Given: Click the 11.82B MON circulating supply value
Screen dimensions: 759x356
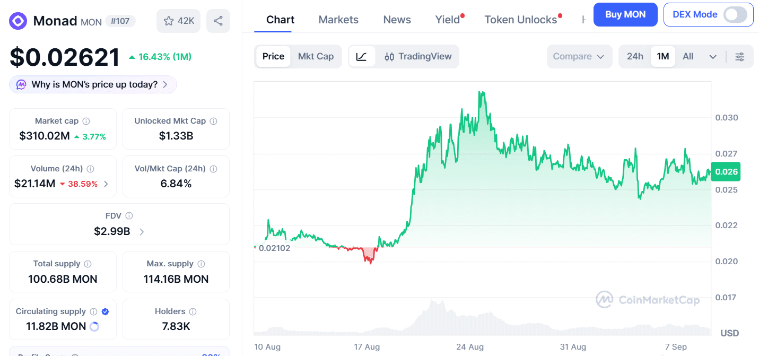Looking at the screenshot, I should [56, 326].
